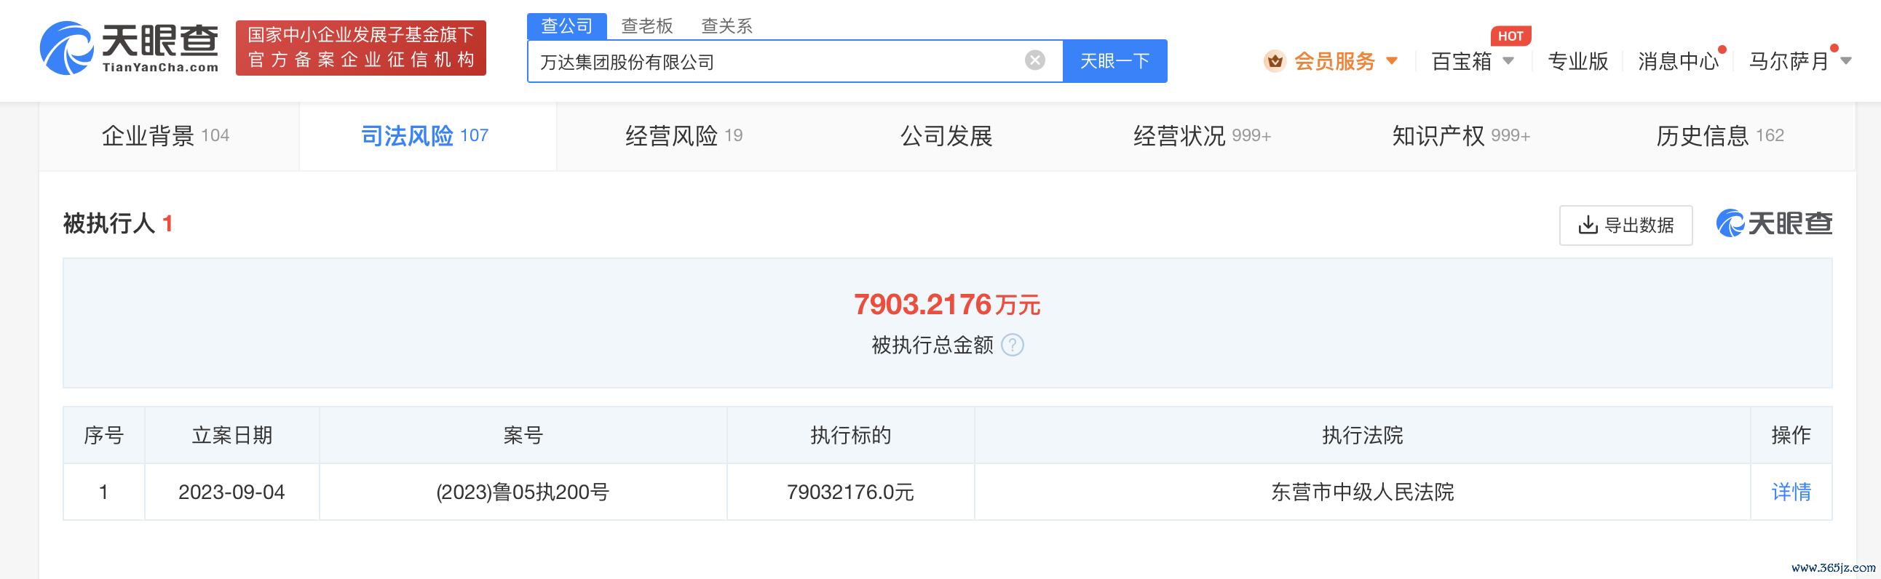Click the 导出数据 export button

[x=1626, y=225]
